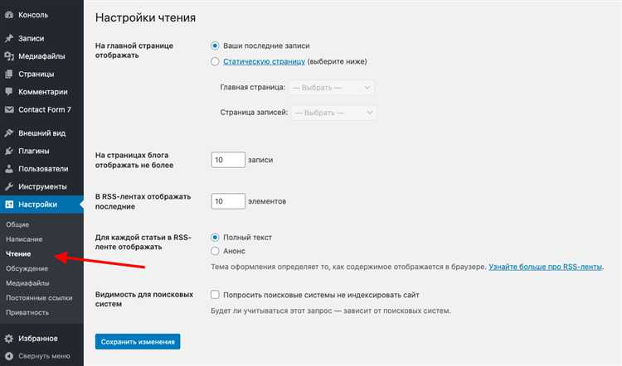This screenshot has height=366, width=622.
Task: Open the Главная страница dropdown
Action: (332, 87)
